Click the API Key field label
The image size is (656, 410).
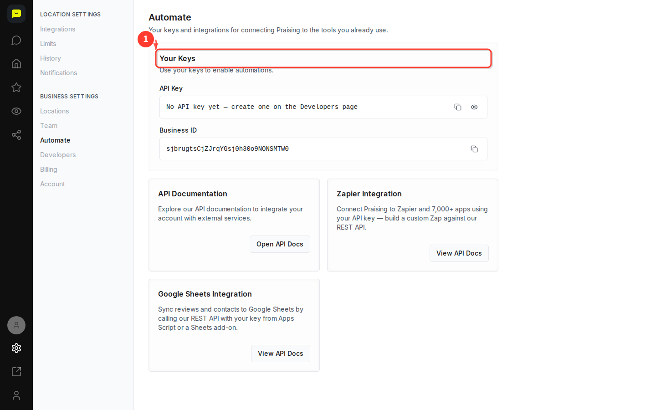tap(171, 88)
